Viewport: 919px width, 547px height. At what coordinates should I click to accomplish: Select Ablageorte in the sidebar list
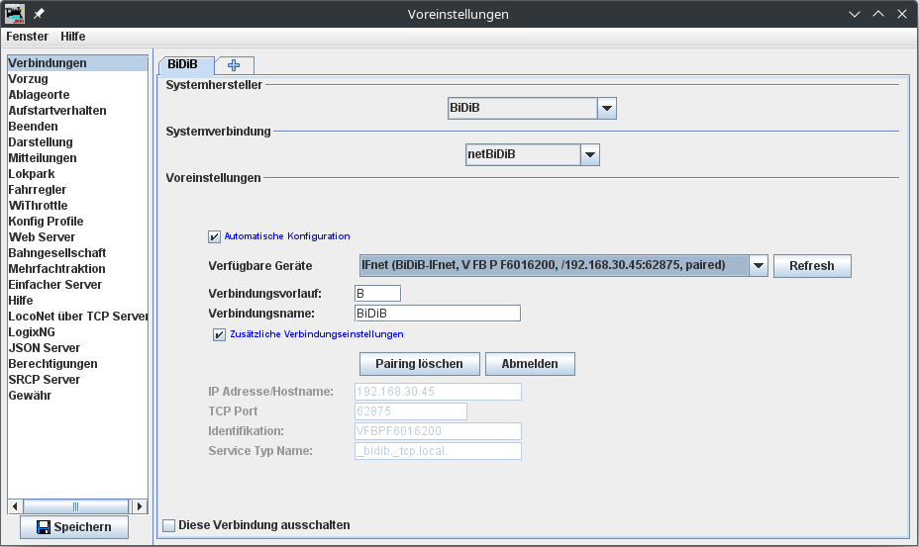point(77,95)
